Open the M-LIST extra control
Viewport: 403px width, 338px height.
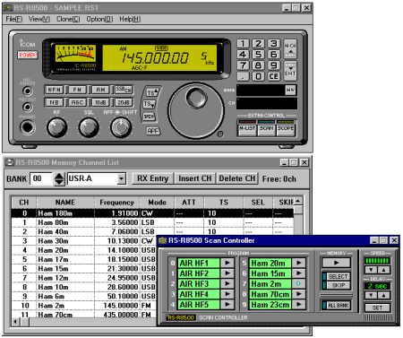[247, 130]
